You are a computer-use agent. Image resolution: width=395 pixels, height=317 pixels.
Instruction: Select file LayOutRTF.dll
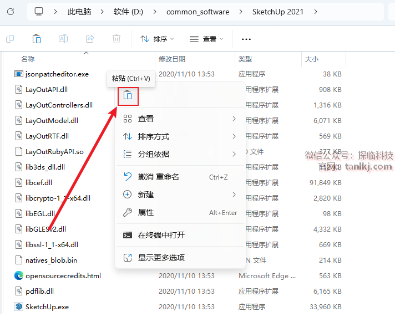click(x=47, y=136)
